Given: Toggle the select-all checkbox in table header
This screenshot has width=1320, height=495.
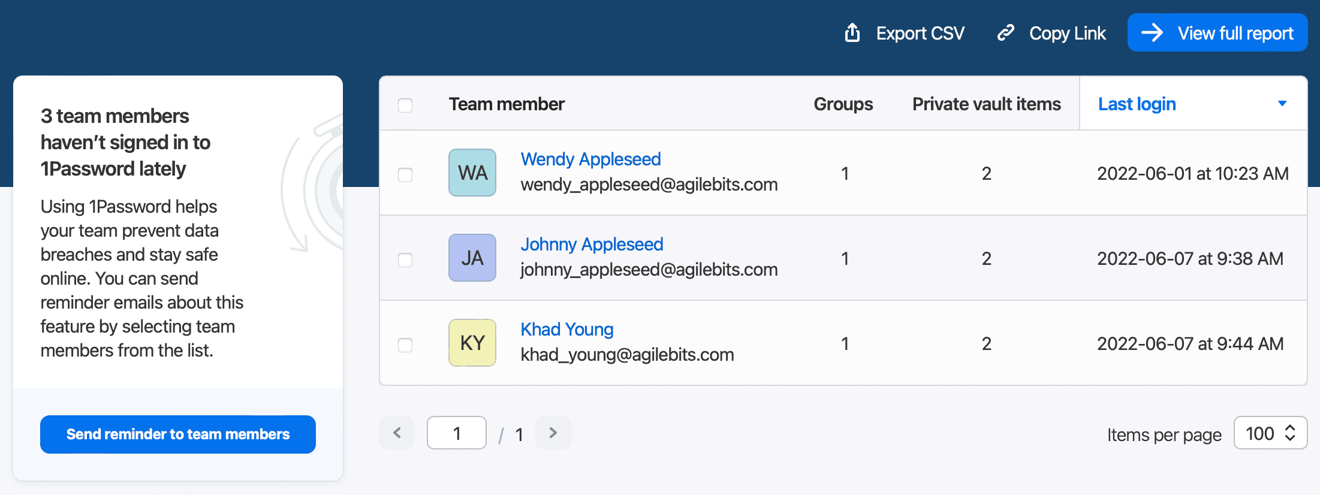Looking at the screenshot, I should (405, 105).
